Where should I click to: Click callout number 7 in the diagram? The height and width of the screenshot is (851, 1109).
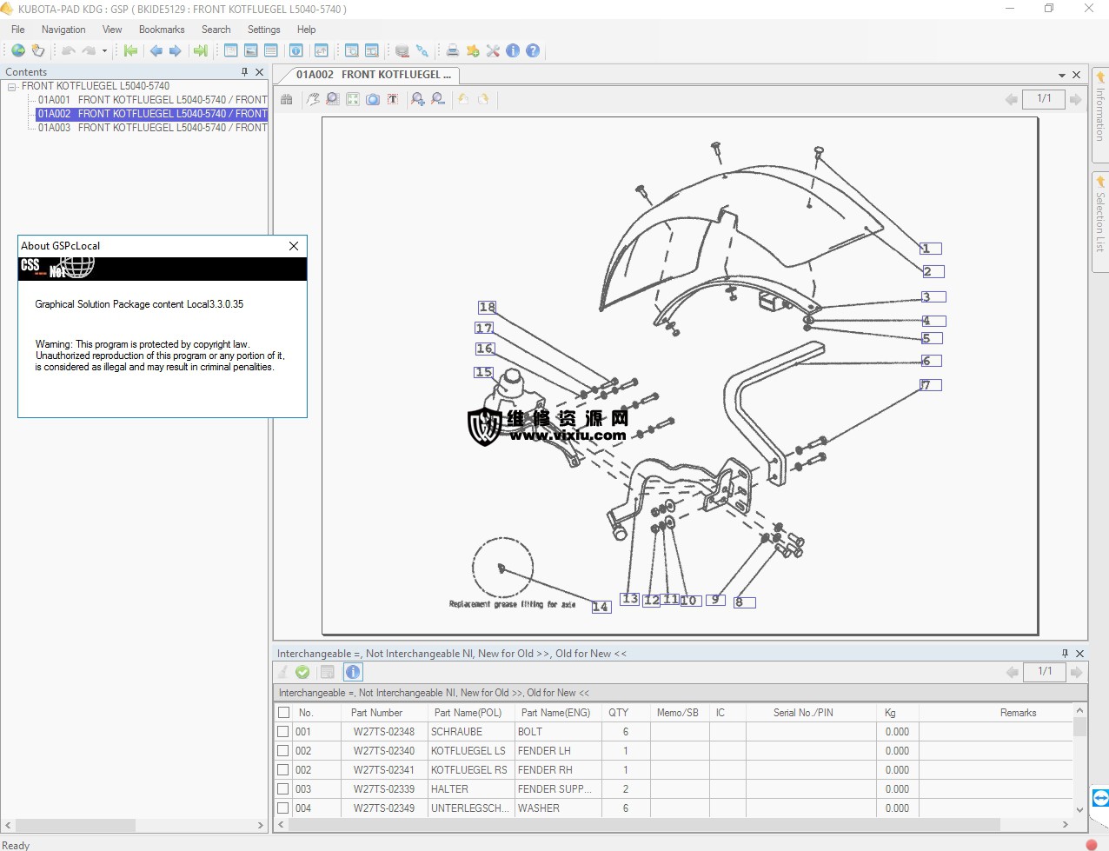click(x=931, y=385)
